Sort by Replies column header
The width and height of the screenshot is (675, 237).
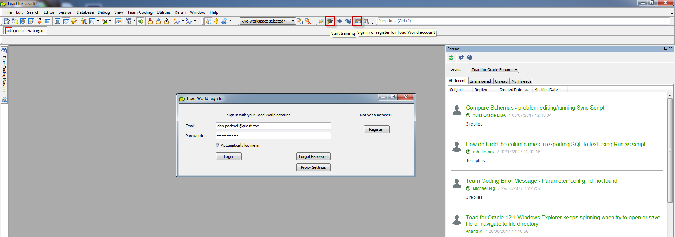point(481,90)
